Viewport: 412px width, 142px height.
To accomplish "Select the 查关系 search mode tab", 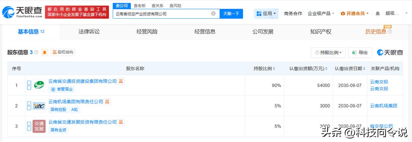I will tap(157, 5).
